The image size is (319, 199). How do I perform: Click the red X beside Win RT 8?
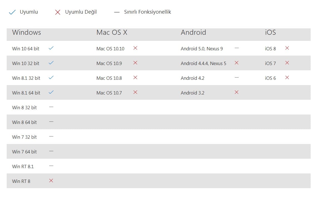[51, 180]
